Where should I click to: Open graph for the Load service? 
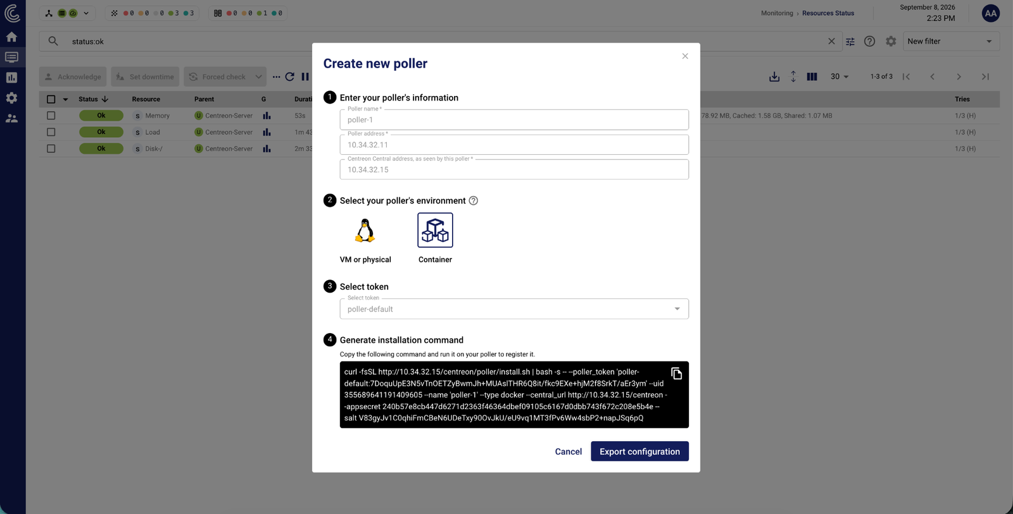pos(267,132)
